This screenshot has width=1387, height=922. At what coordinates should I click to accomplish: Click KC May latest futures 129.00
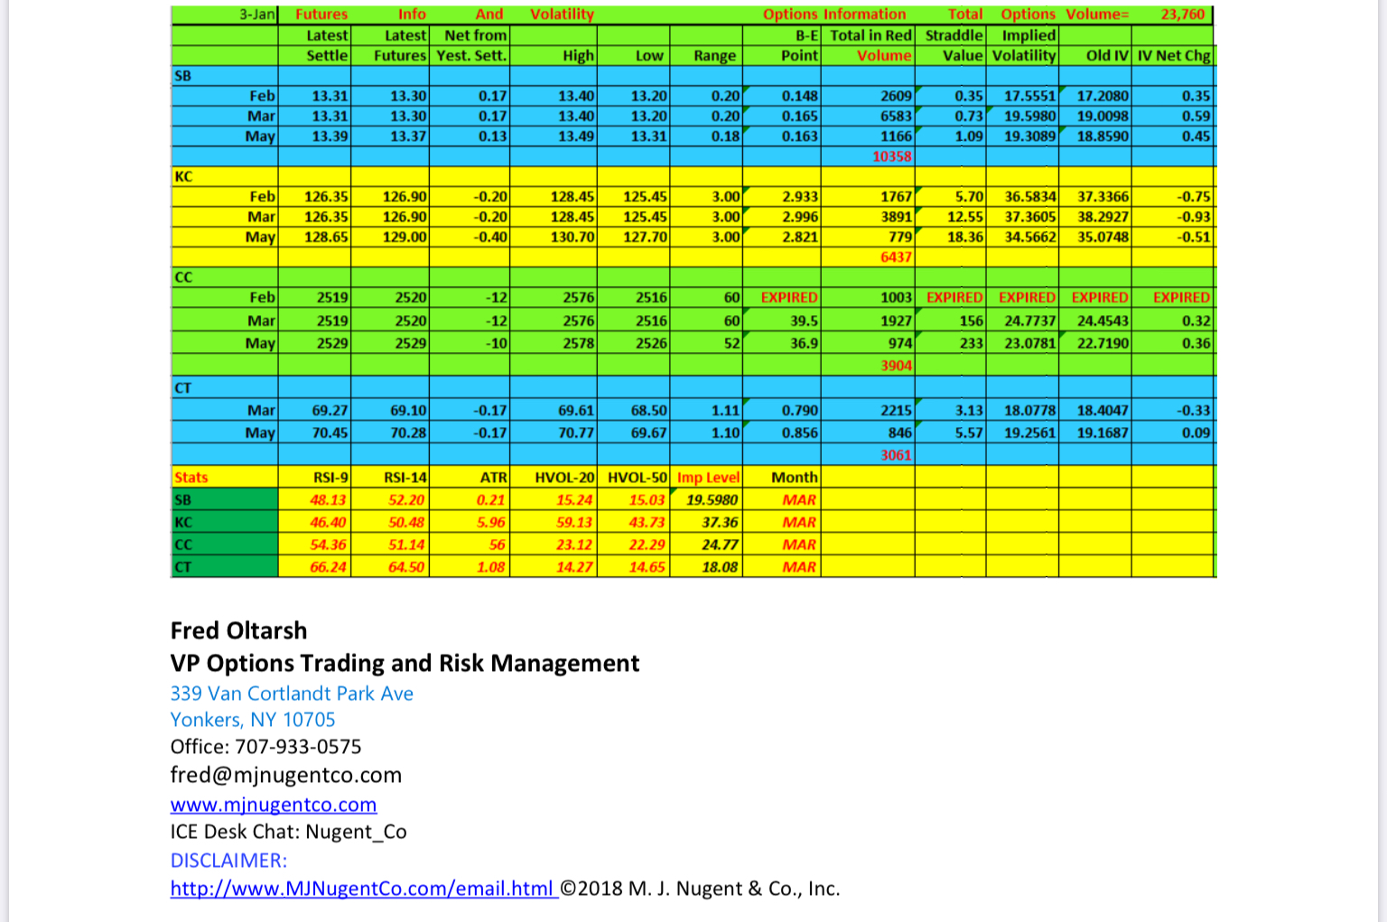tap(405, 237)
